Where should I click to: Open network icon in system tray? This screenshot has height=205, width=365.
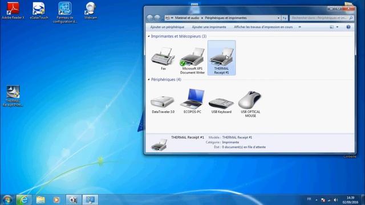(x=329, y=200)
